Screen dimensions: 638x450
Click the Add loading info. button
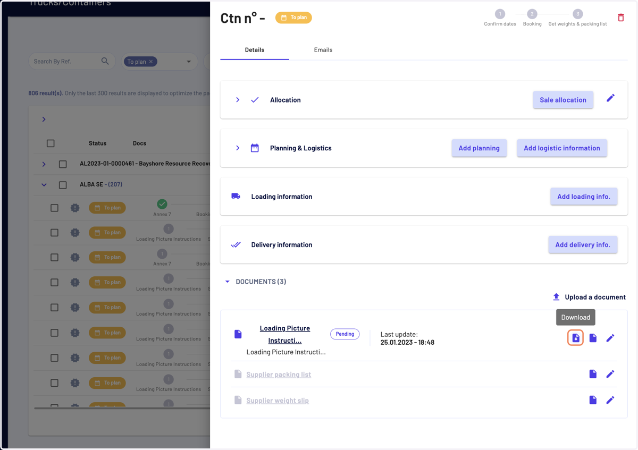(x=584, y=197)
